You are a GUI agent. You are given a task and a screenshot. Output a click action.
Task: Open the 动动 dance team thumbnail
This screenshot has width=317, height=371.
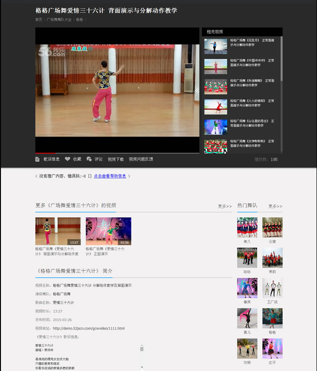click(x=247, y=258)
